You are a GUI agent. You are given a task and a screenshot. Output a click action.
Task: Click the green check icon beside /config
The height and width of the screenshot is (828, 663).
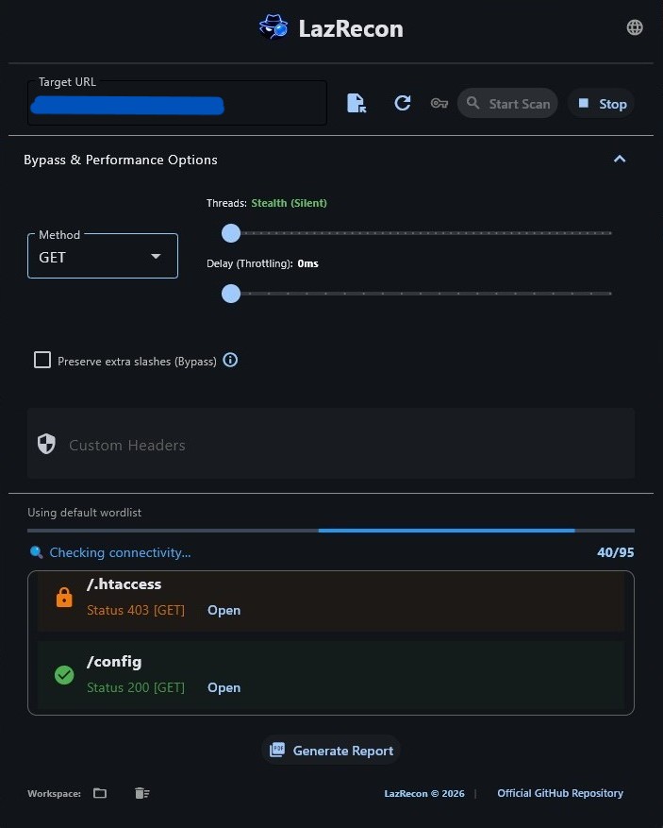coord(64,674)
